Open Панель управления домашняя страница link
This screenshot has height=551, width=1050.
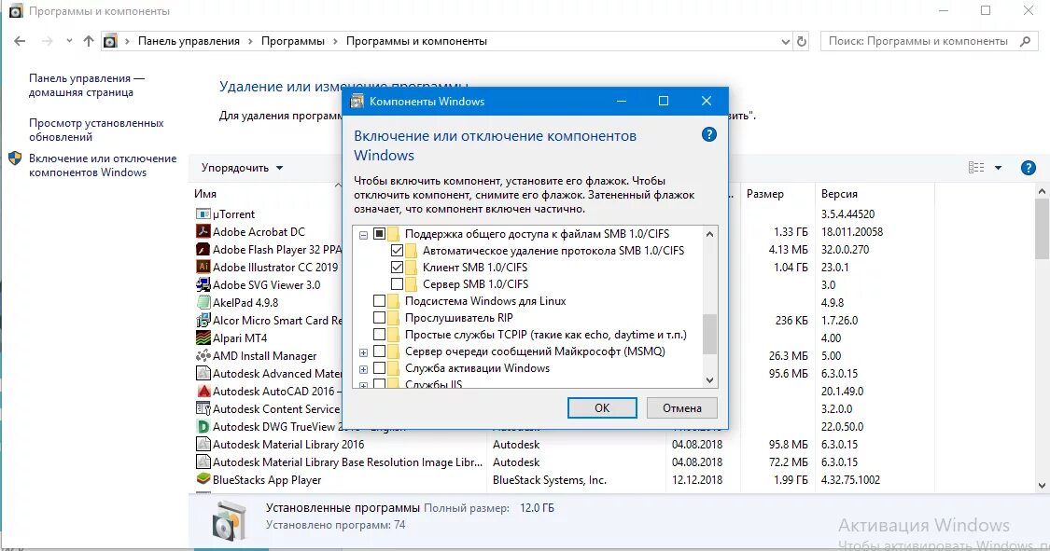(x=87, y=85)
